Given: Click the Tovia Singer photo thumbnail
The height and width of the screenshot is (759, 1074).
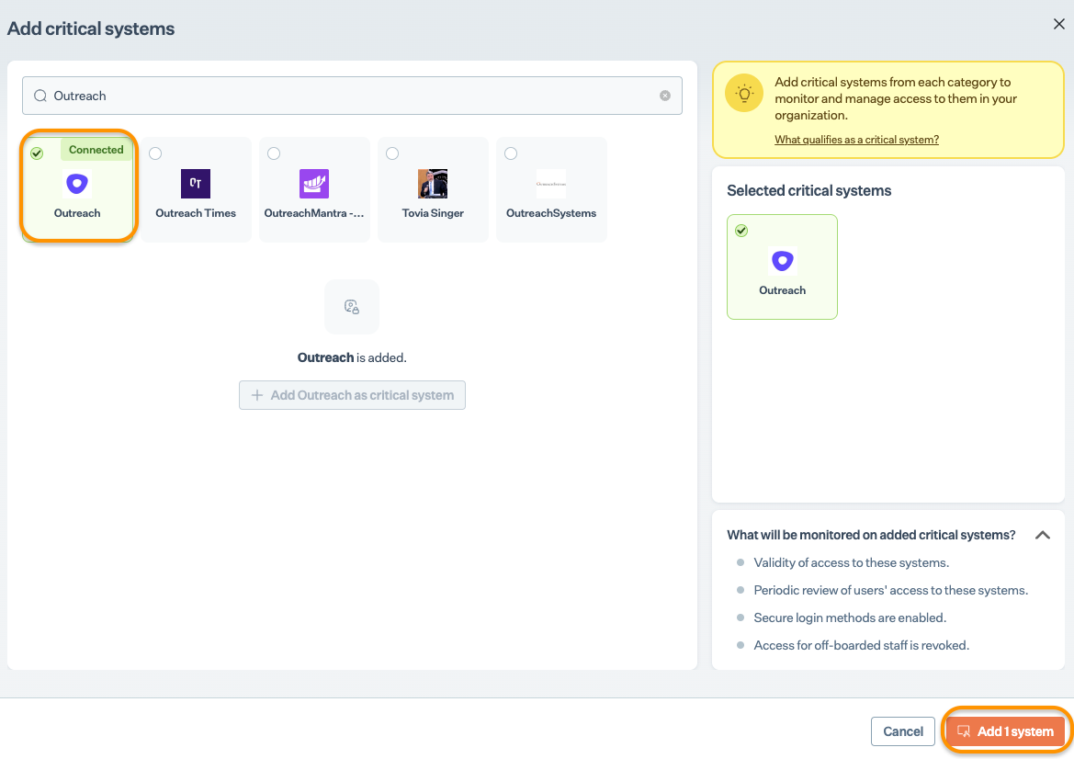Looking at the screenshot, I should pos(432,184).
